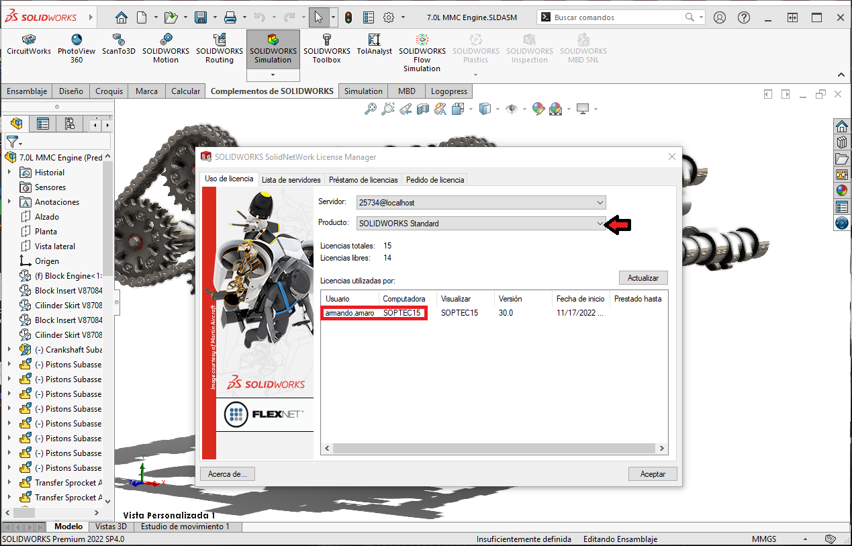Expand the Historial tree node
The height and width of the screenshot is (546, 852).
(x=9, y=173)
